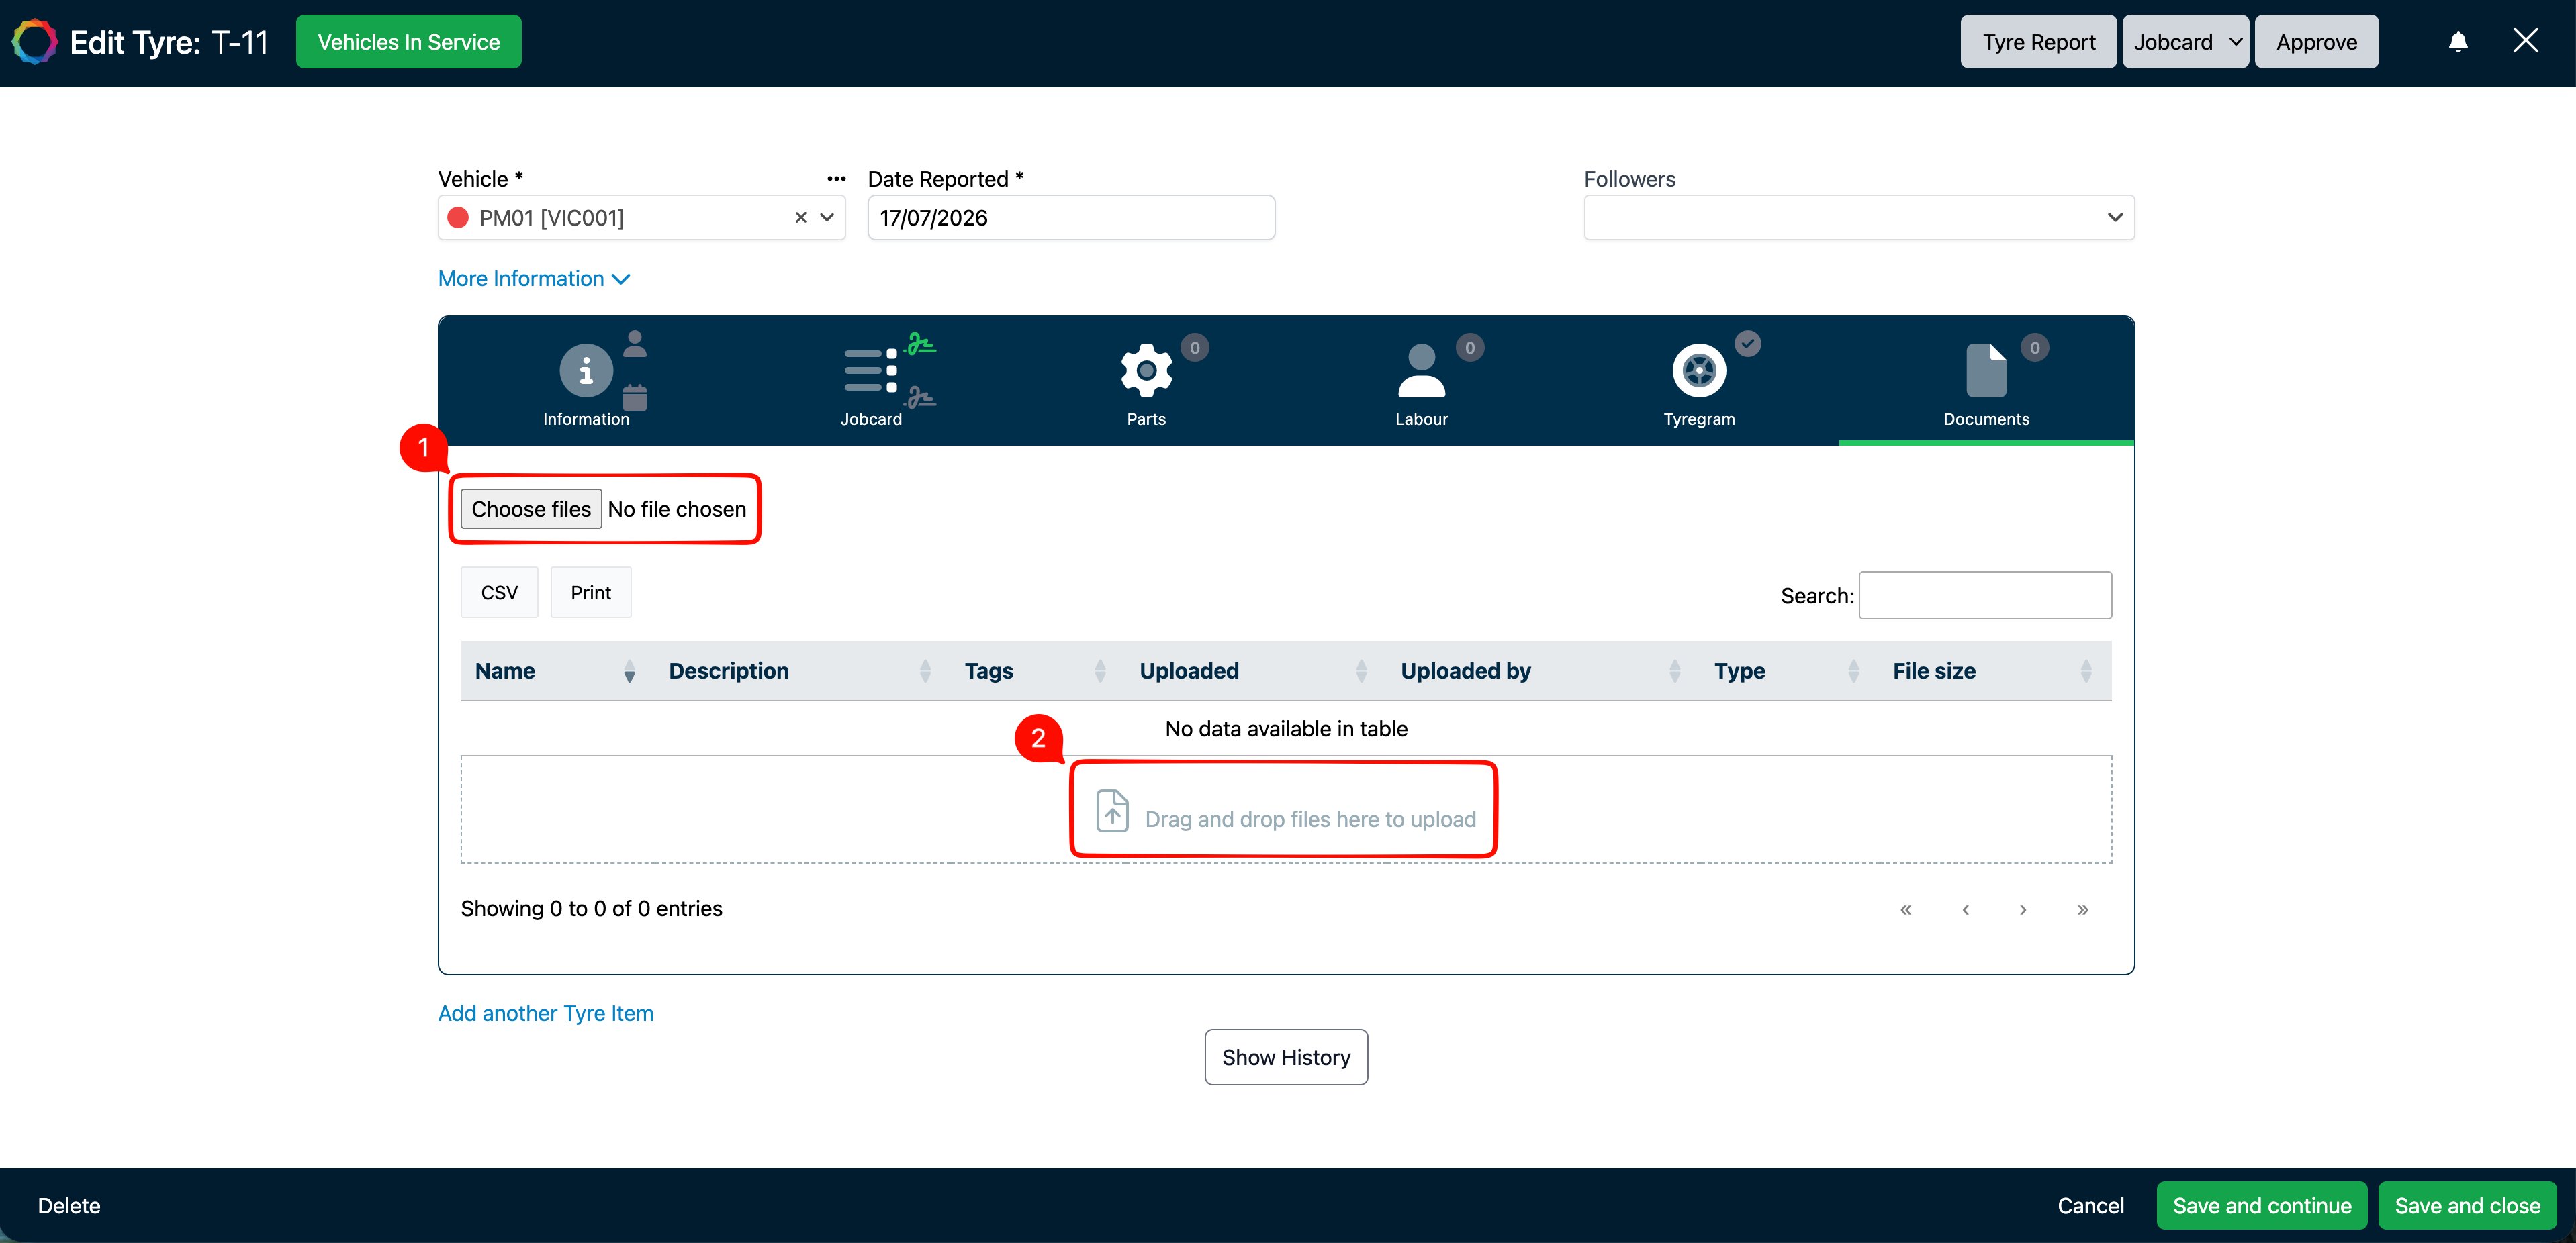Click the calendar icon beside Information
Viewport: 2576px width, 1243px height.
(x=635, y=397)
